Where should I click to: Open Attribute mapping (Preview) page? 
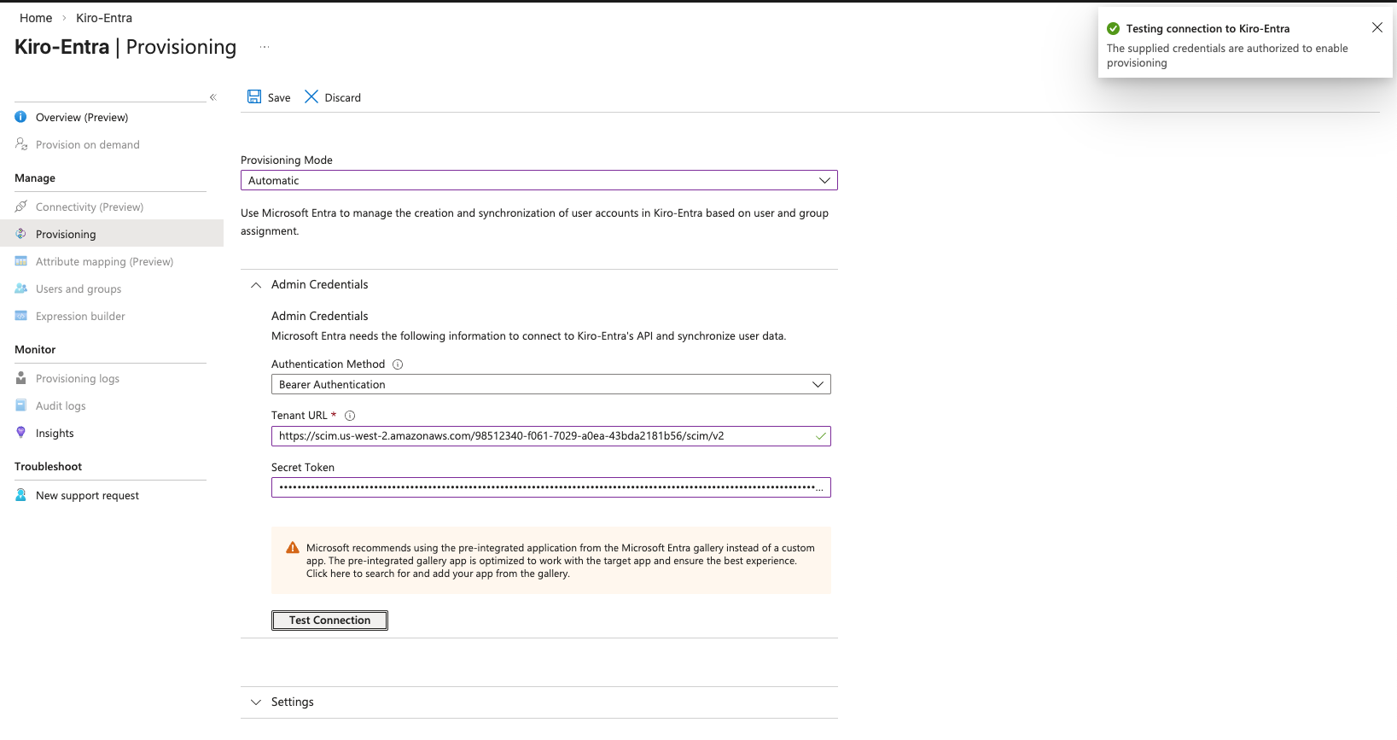coord(104,262)
